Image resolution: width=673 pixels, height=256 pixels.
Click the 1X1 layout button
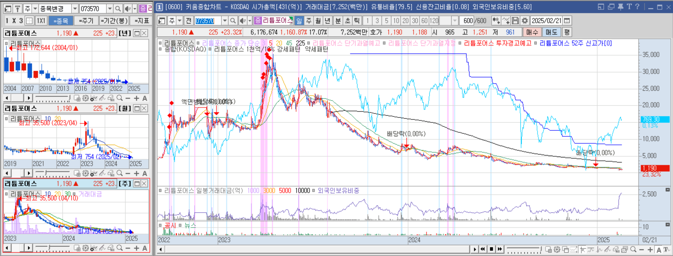(41, 21)
